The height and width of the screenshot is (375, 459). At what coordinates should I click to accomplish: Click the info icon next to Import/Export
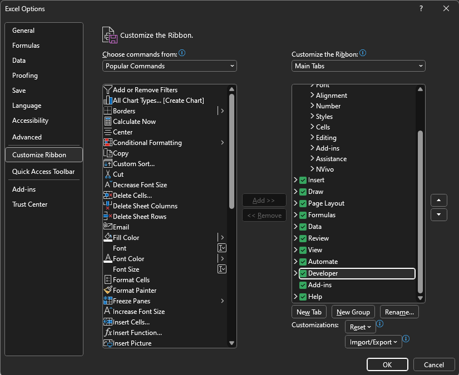(x=406, y=339)
